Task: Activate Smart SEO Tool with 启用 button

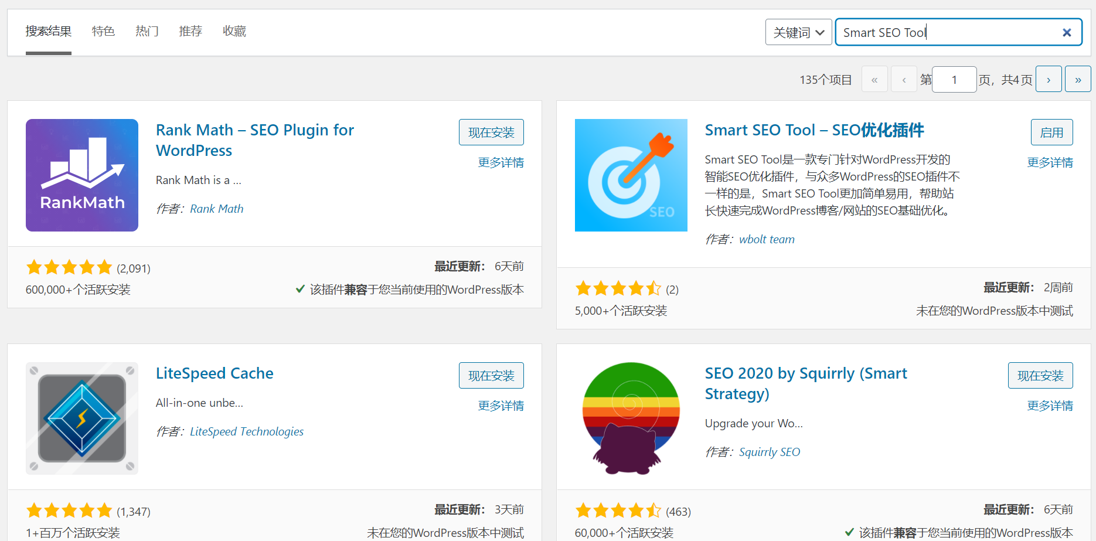Action: click(x=1051, y=132)
